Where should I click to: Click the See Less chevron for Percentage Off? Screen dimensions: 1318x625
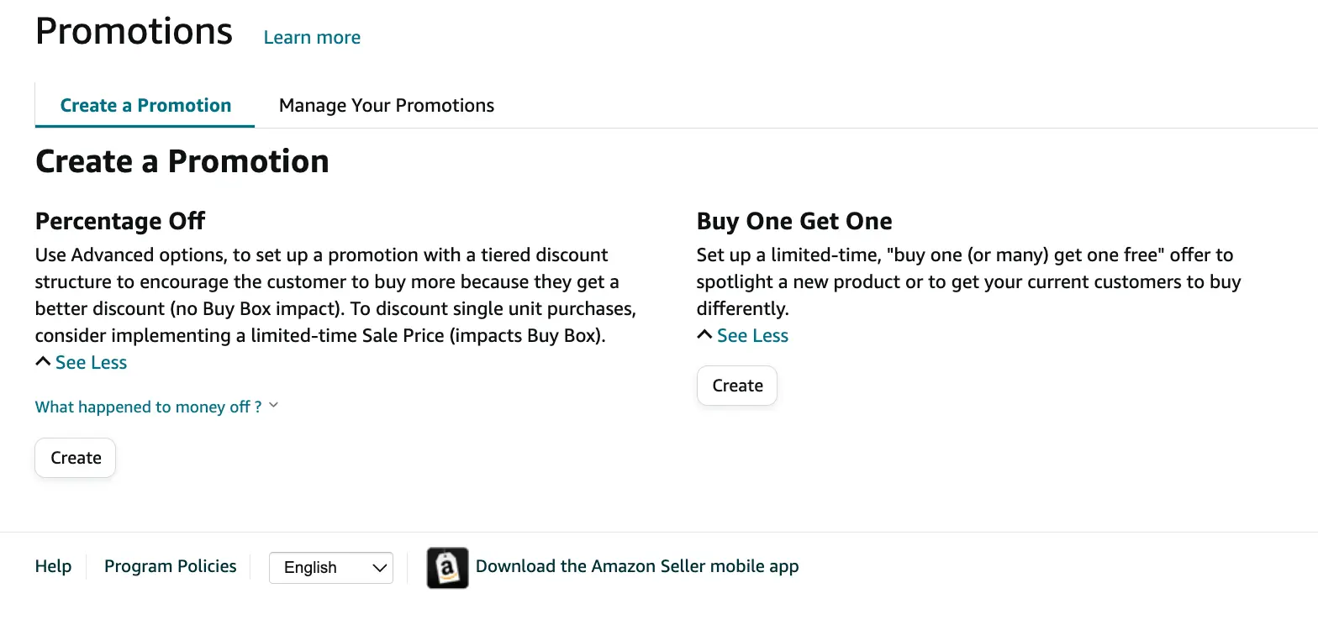(x=42, y=360)
